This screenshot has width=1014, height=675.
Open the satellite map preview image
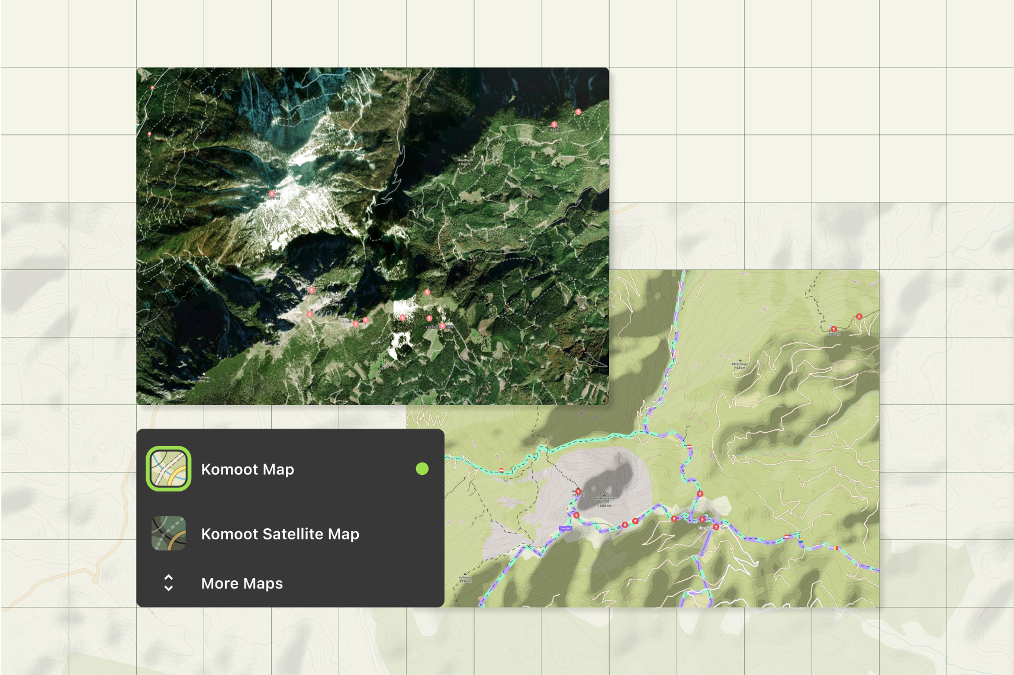[x=372, y=236]
